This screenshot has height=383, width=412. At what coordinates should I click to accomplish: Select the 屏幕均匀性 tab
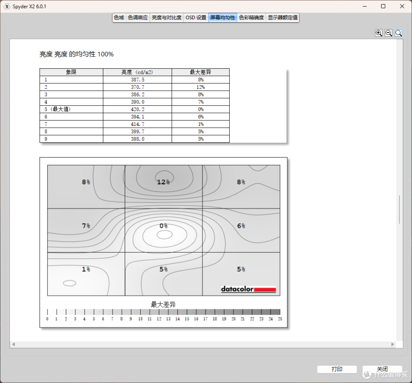(222, 18)
